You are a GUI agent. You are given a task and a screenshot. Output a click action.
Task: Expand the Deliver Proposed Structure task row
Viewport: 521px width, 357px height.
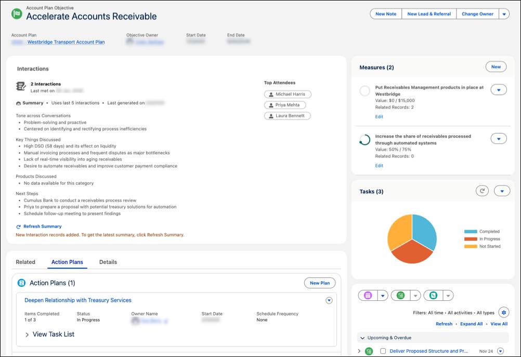click(360, 351)
